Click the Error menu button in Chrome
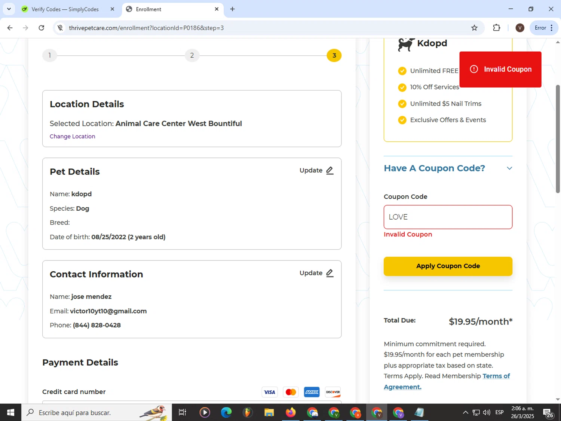Image resolution: width=561 pixels, height=421 pixels. click(544, 28)
